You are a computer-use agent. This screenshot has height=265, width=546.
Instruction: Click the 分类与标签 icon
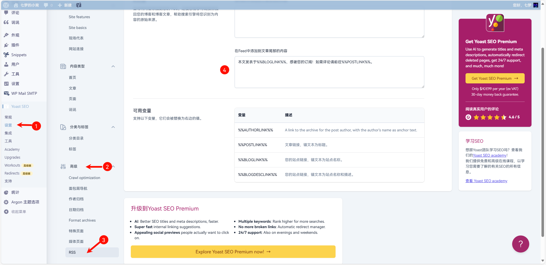(x=63, y=127)
